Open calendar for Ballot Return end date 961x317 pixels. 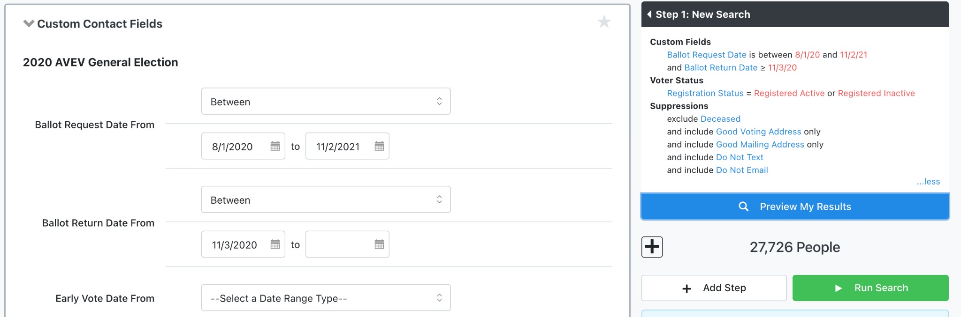[x=379, y=244]
